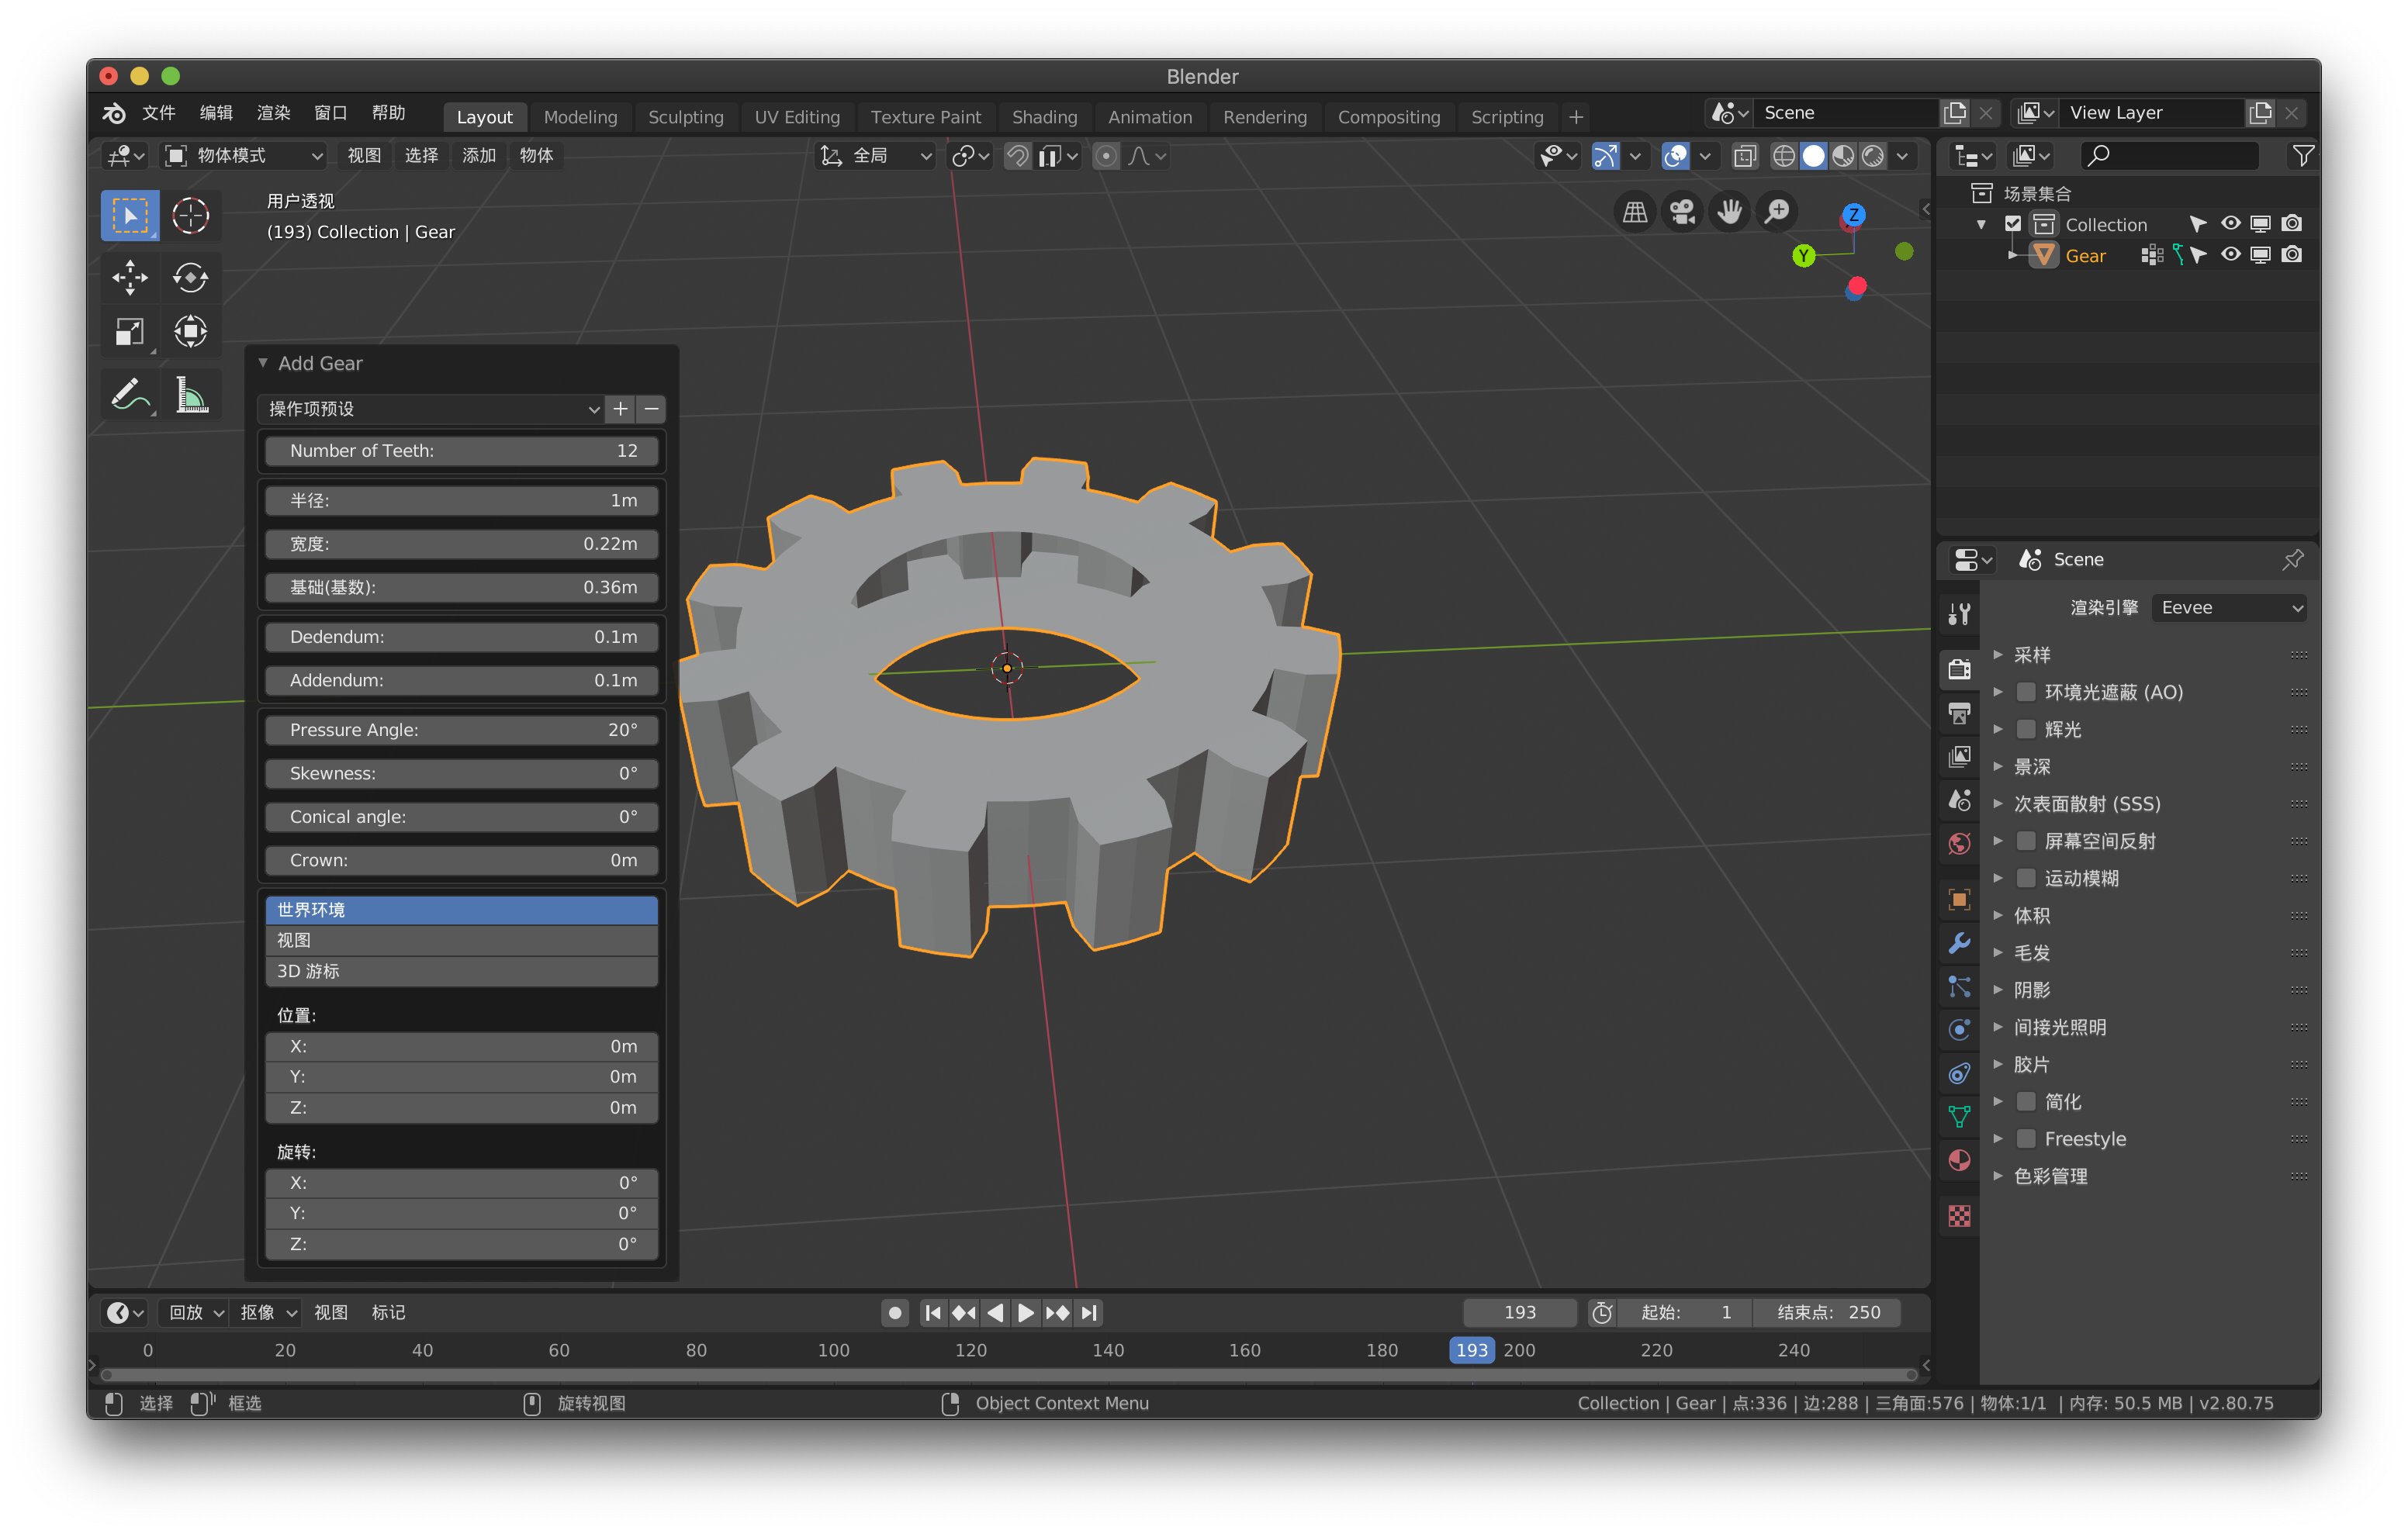Open the Output properties tab
2408x1534 pixels.
[1959, 713]
